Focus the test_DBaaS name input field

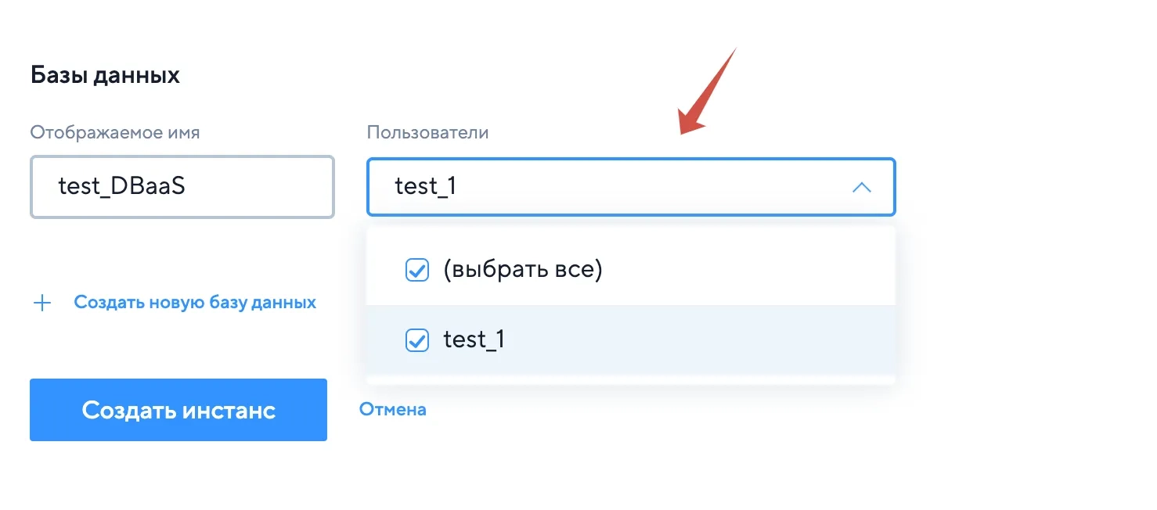[182, 187]
